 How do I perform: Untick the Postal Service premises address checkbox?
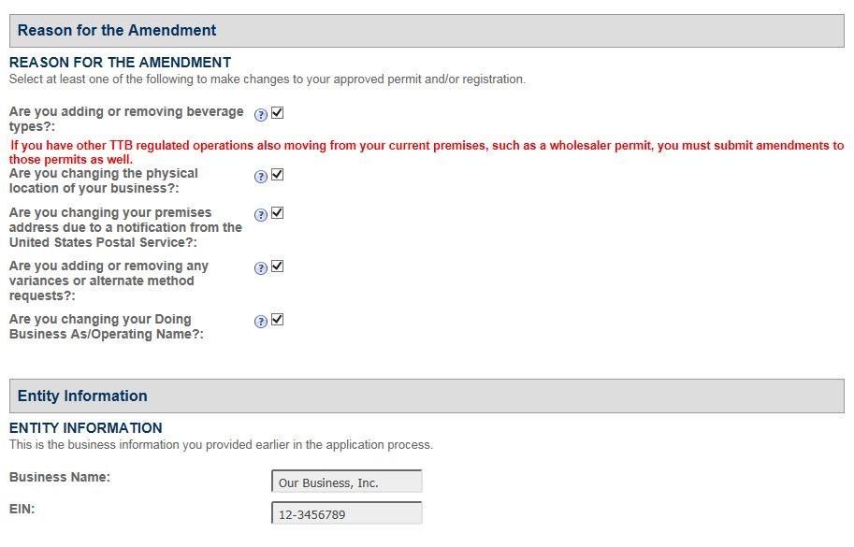pyautogui.click(x=277, y=213)
